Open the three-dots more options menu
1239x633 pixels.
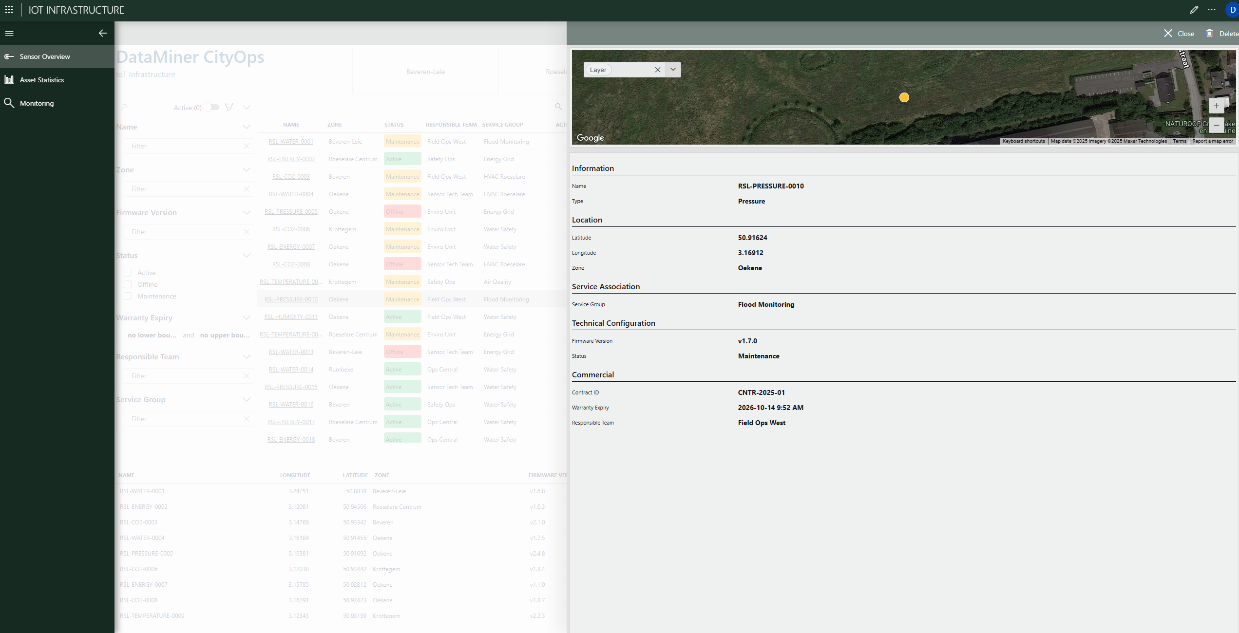pos(1212,10)
